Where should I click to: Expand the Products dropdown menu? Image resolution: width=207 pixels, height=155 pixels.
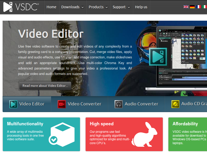[x=98, y=7]
